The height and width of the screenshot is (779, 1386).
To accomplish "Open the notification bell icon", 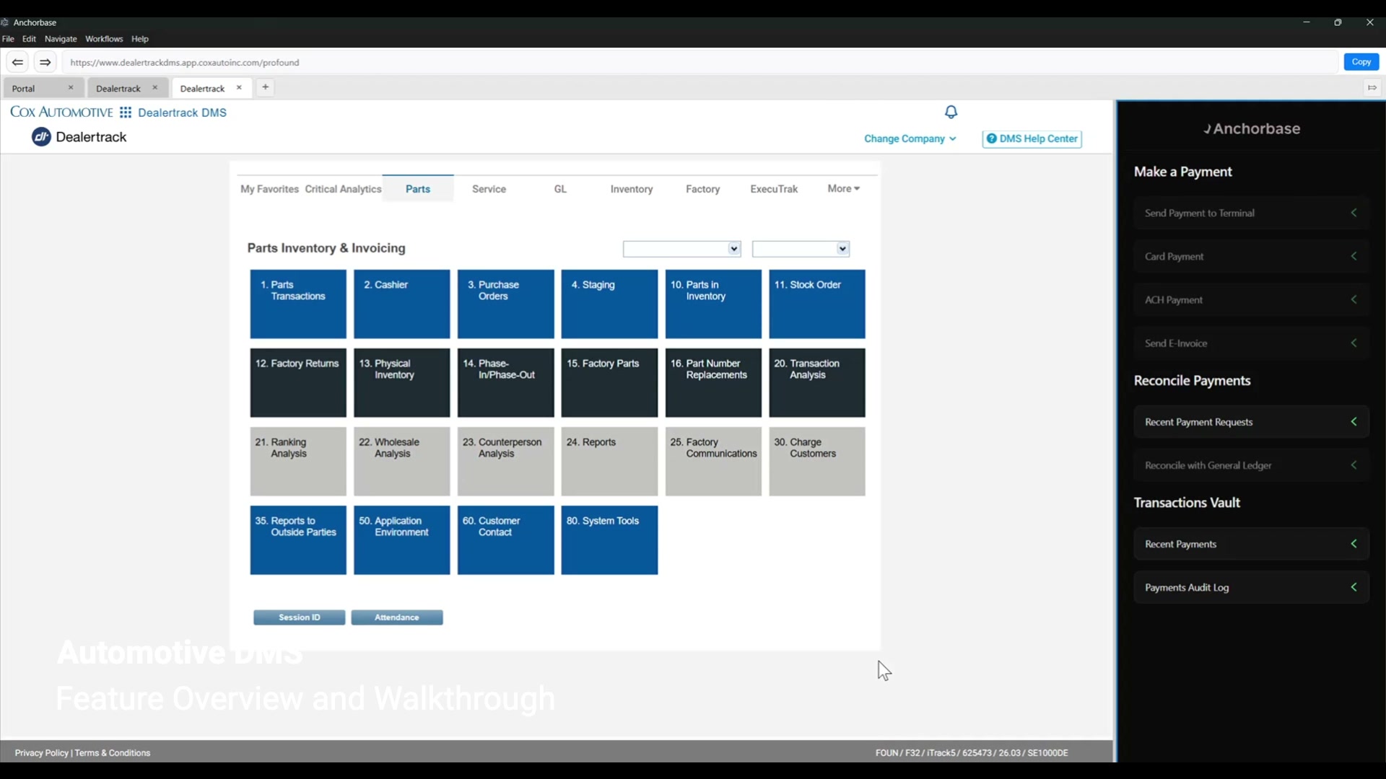I will 951,112.
